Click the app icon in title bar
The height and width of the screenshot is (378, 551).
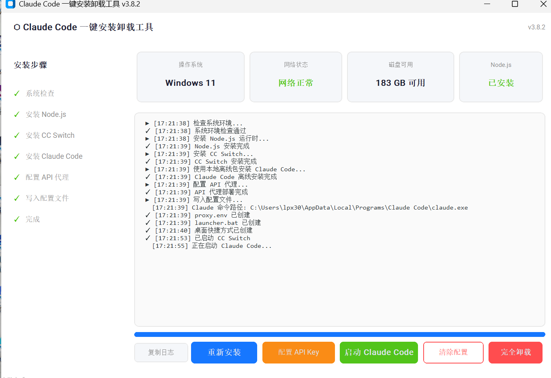click(10, 4)
